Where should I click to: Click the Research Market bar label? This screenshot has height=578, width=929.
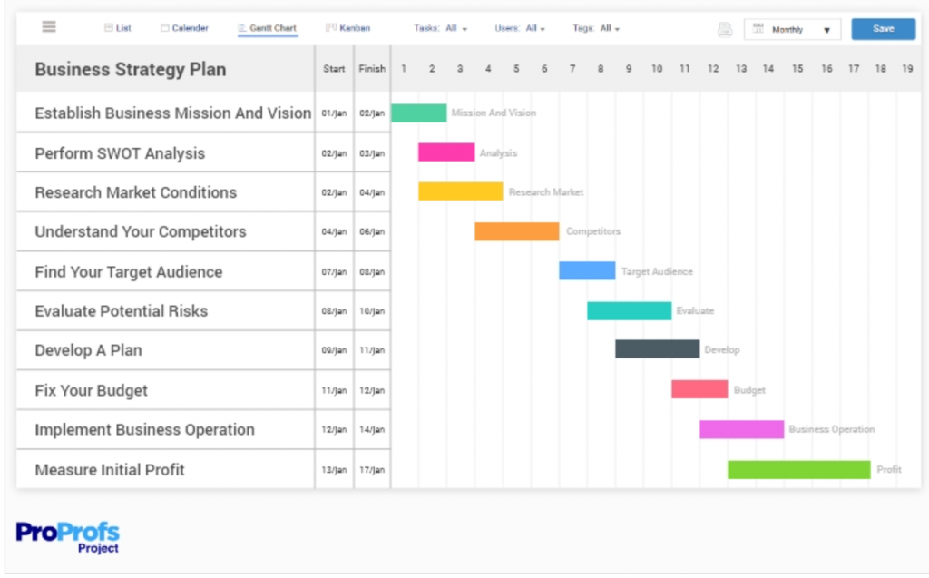[x=545, y=192]
